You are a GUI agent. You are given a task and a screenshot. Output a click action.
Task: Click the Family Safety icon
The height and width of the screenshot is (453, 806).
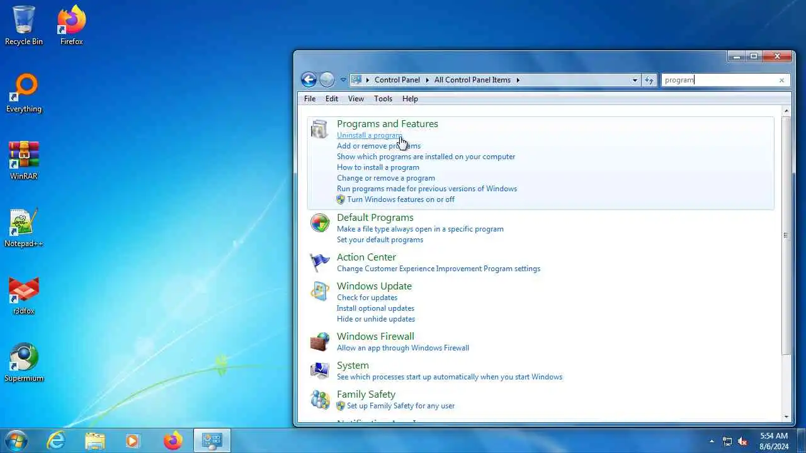(x=320, y=399)
